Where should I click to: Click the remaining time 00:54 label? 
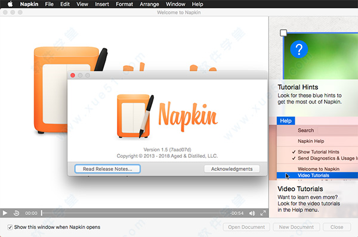[x=237, y=213]
